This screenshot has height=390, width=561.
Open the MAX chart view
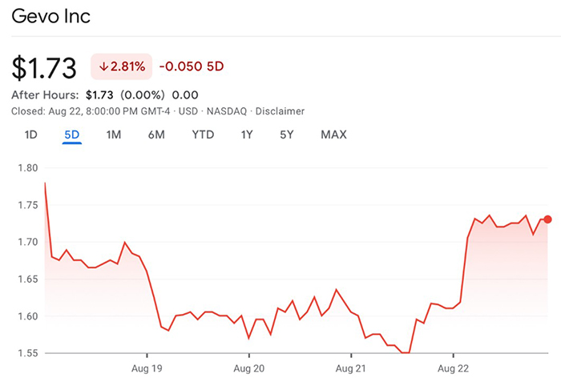334,135
